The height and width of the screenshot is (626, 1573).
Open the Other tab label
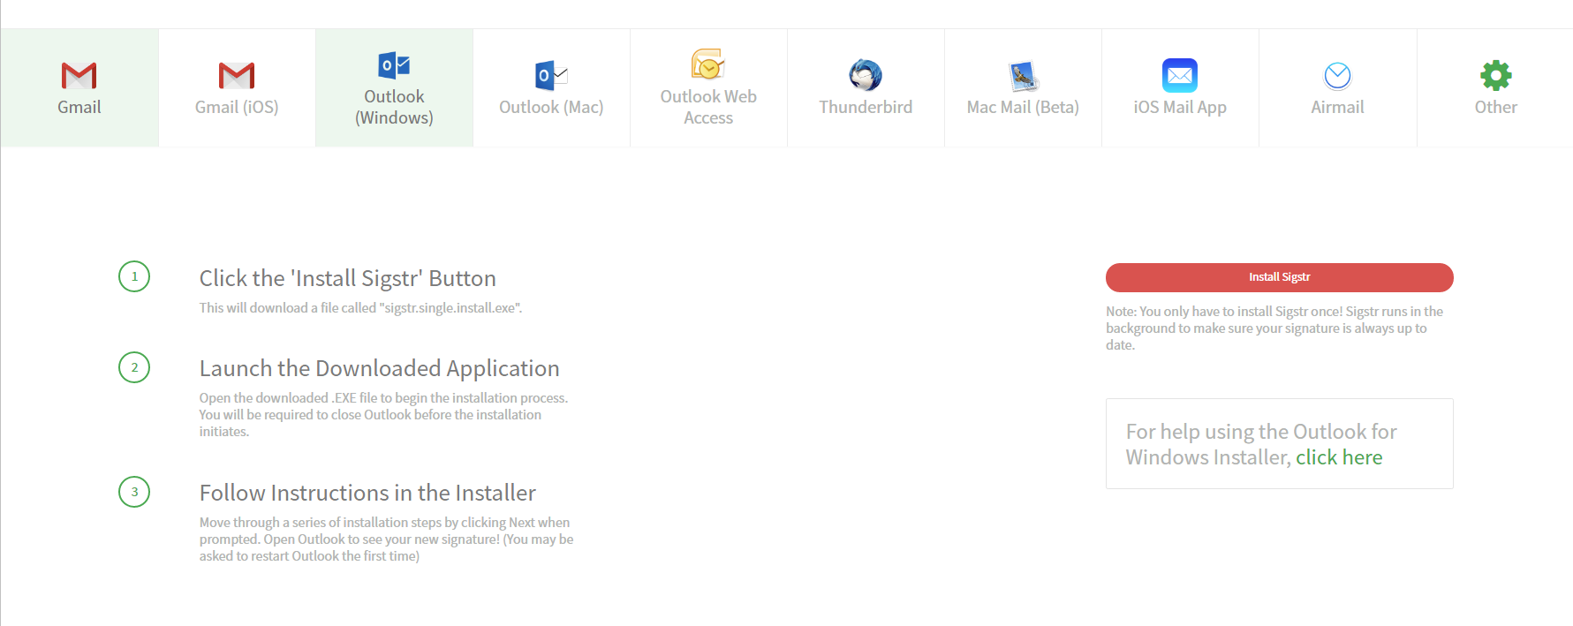pos(1495,107)
